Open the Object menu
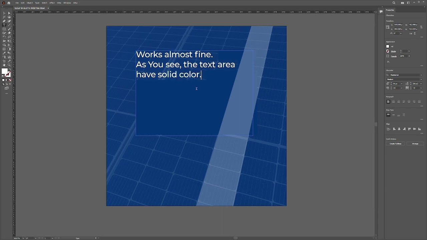Image resolution: width=427 pixels, height=240 pixels. pyautogui.click(x=30, y=3)
